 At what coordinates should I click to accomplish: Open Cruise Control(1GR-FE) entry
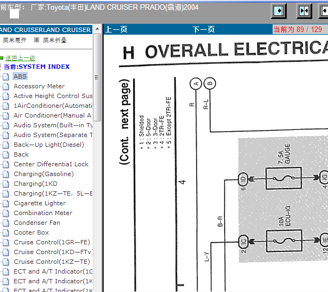click(x=52, y=242)
